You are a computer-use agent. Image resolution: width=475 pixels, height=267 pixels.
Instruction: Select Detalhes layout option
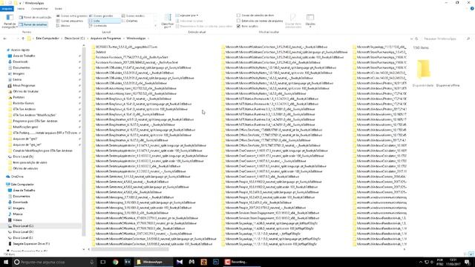click(130, 21)
